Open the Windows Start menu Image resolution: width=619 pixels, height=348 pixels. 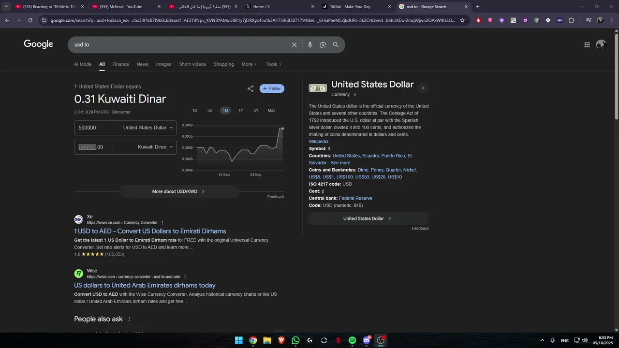click(239, 340)
